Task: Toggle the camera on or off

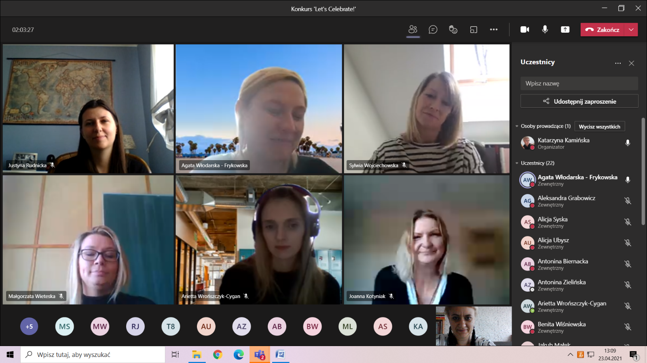Action: (x=525, y=29)
